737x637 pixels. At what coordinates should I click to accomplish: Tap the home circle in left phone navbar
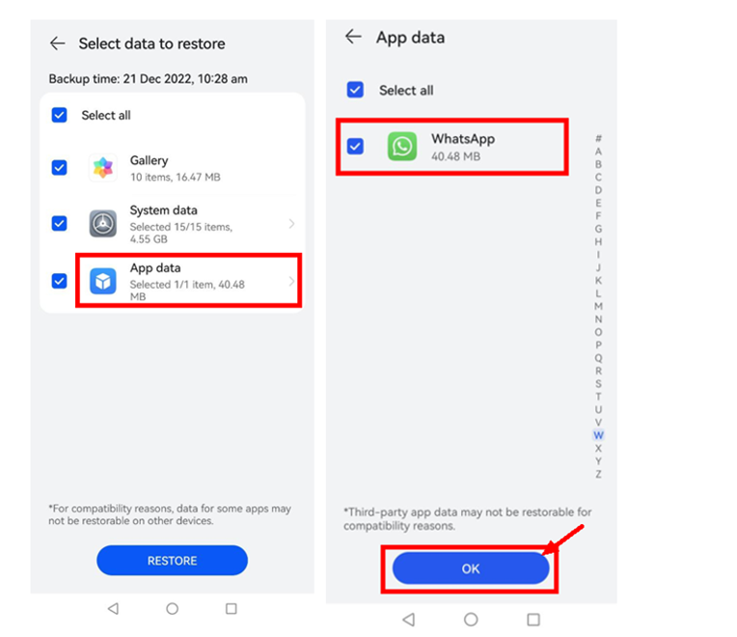[x=172, y=609]
